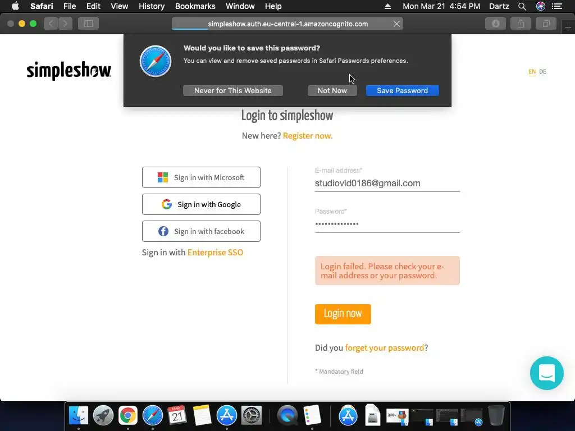Viewport: 575px width, 431px height.
Task: Click Safari icon in the Dock
Action: [x=153, y=416]
